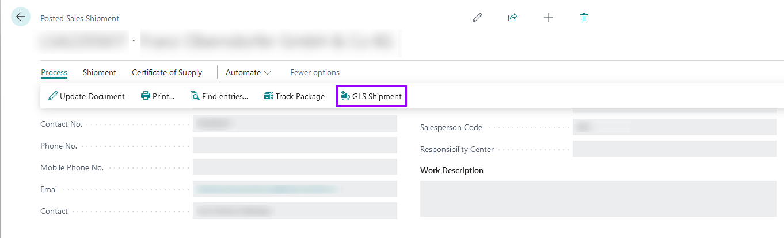Click the Find entries magnifier icon
784x238 pixels.
coord(195,96)
